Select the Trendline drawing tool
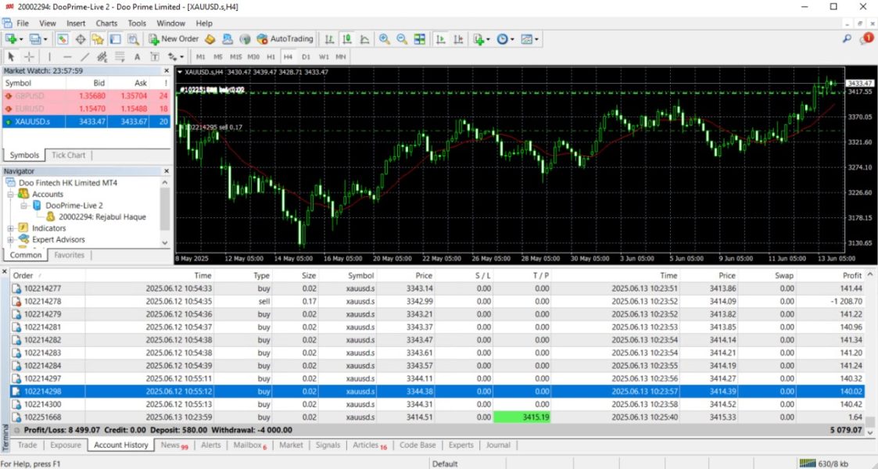 pyautogui.click(x=84, y=57)
